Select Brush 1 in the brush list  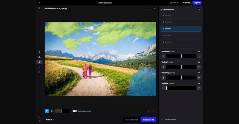coord(180,15)
